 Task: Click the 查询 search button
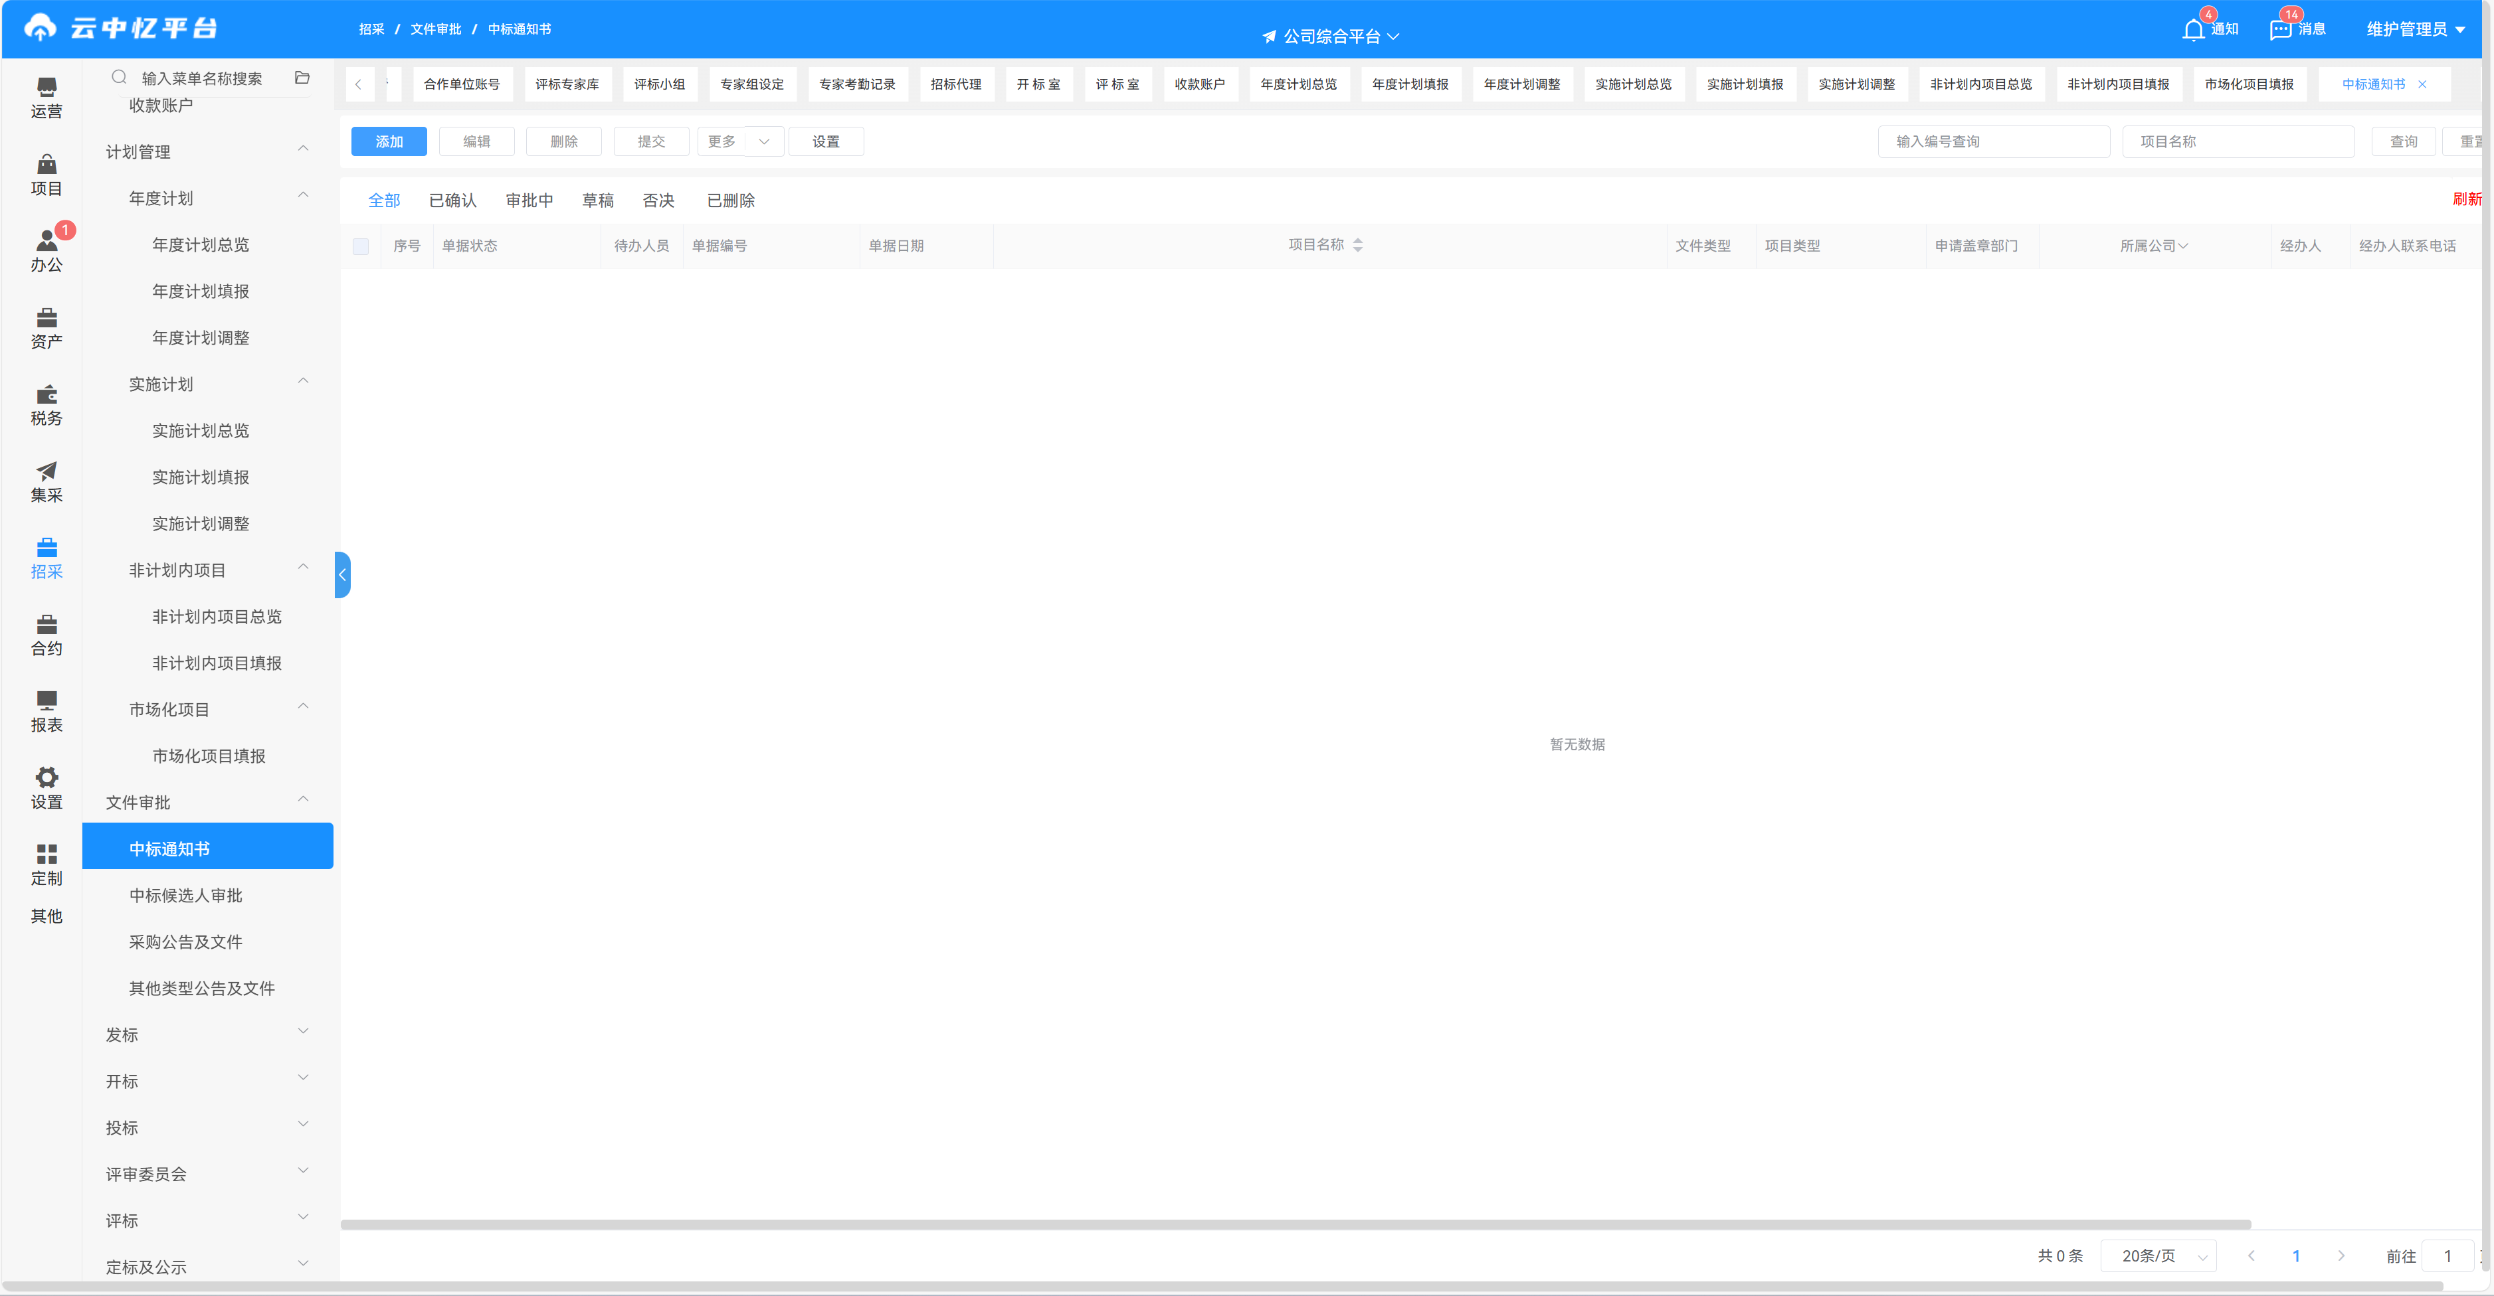pyautogui.click(x=2403, y=141)
